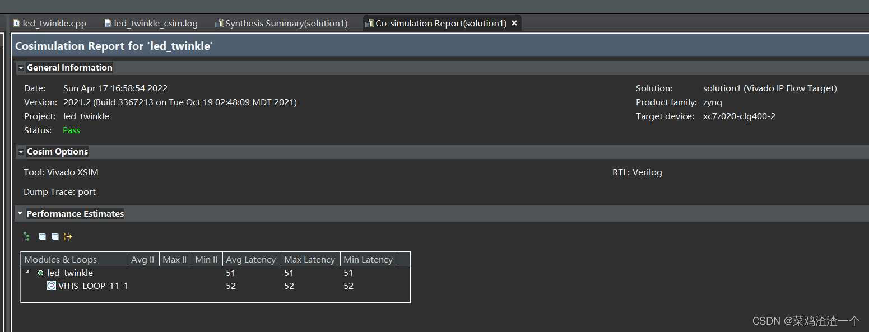Click the Avg Latency value 51

point(231,273)
